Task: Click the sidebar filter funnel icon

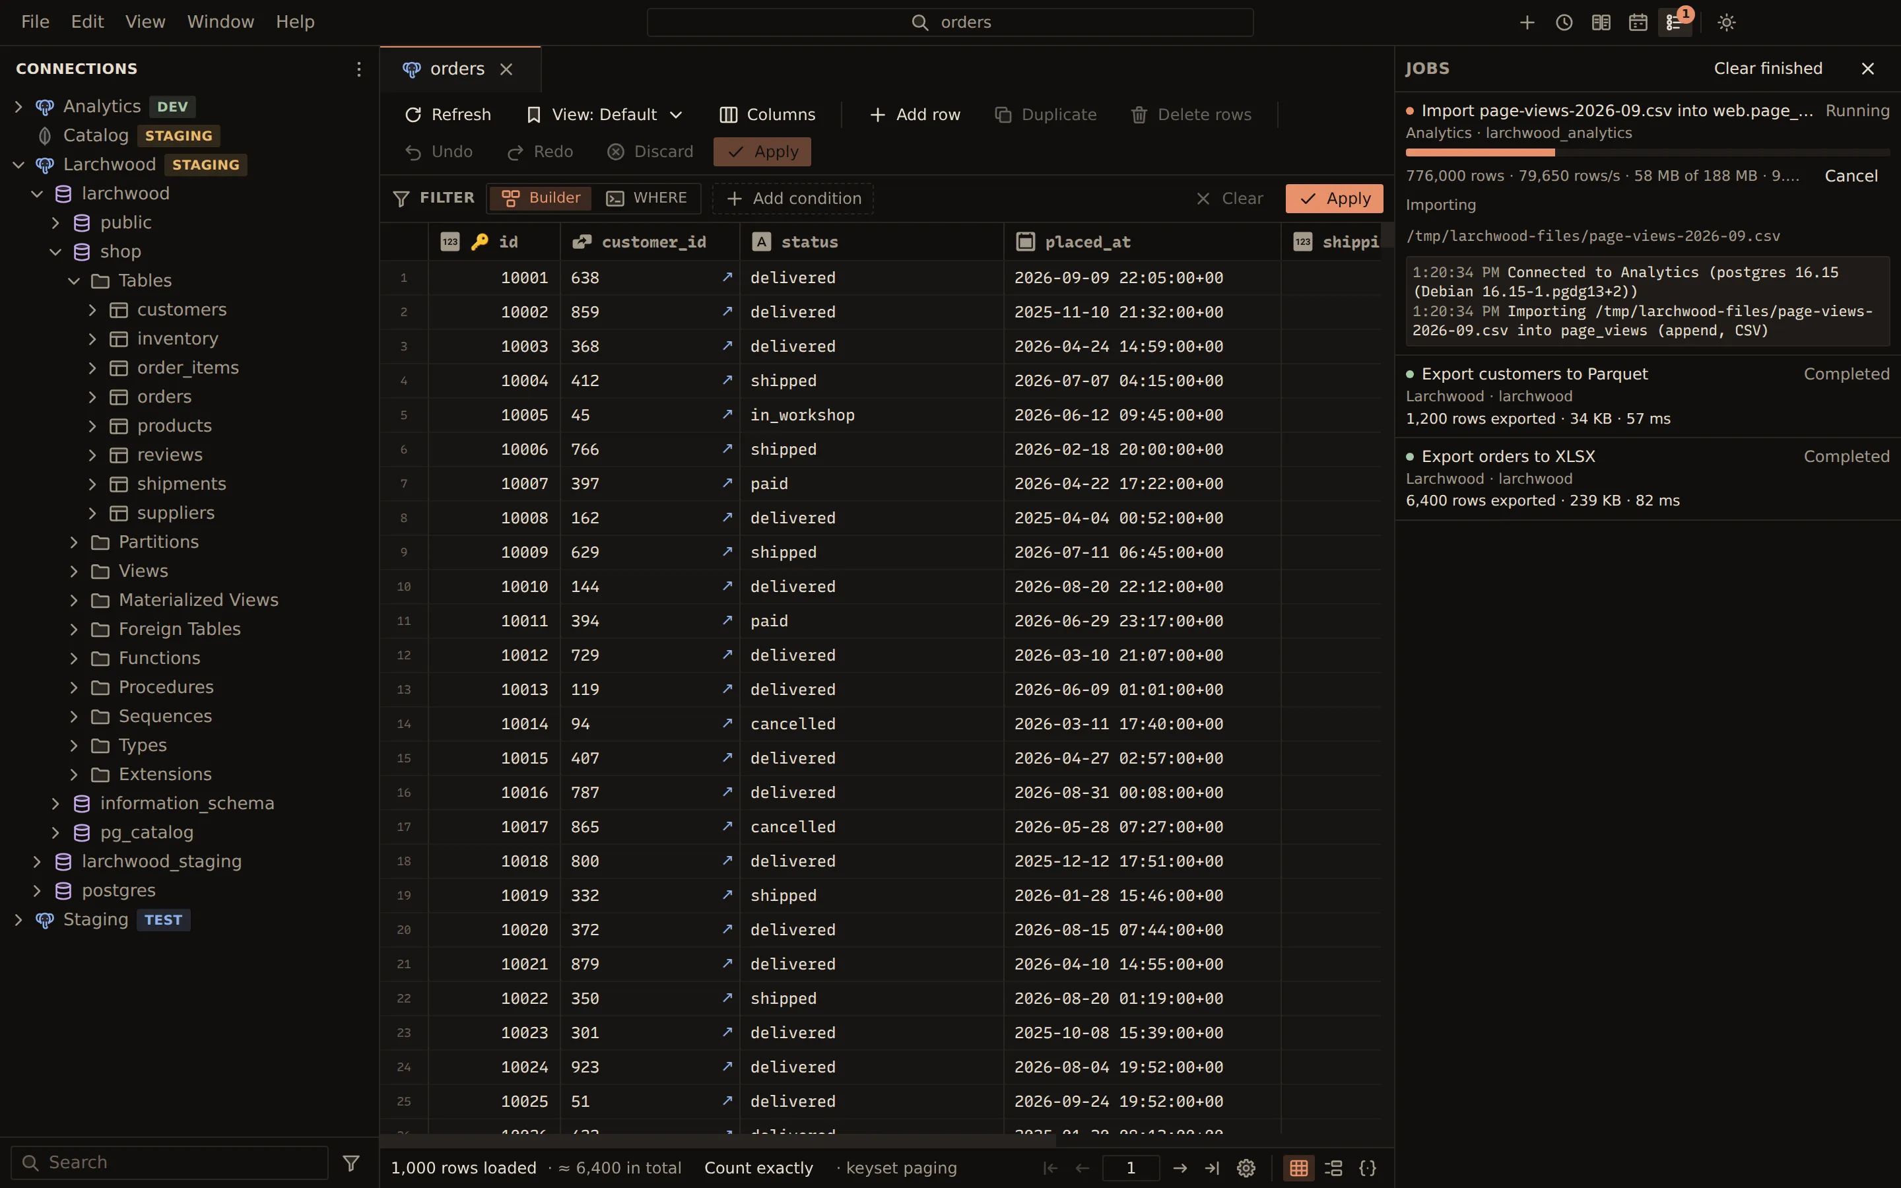Action: coord(351,1163)
